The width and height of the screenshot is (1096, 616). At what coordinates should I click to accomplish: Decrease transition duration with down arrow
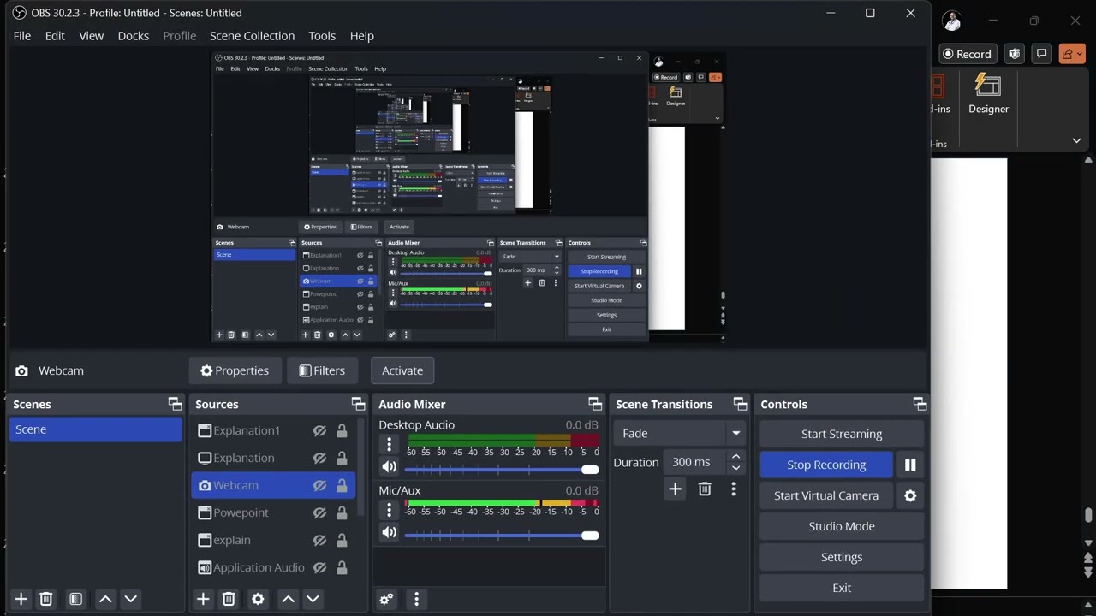736,468
